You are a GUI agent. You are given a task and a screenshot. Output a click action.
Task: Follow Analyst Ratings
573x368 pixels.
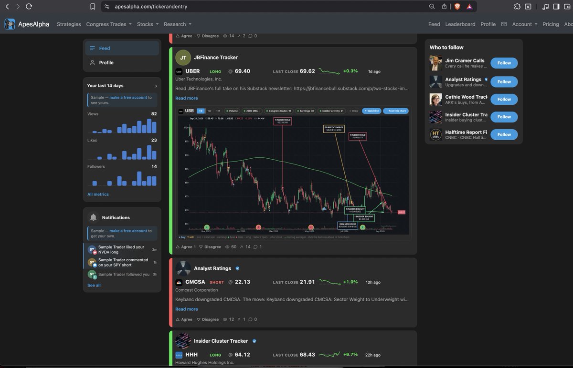click(504, 82)
